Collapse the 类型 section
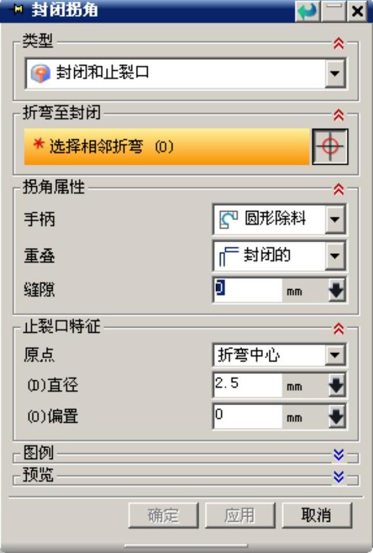The image size is (373, 553). pyautogui.click(x=339, y=44)
